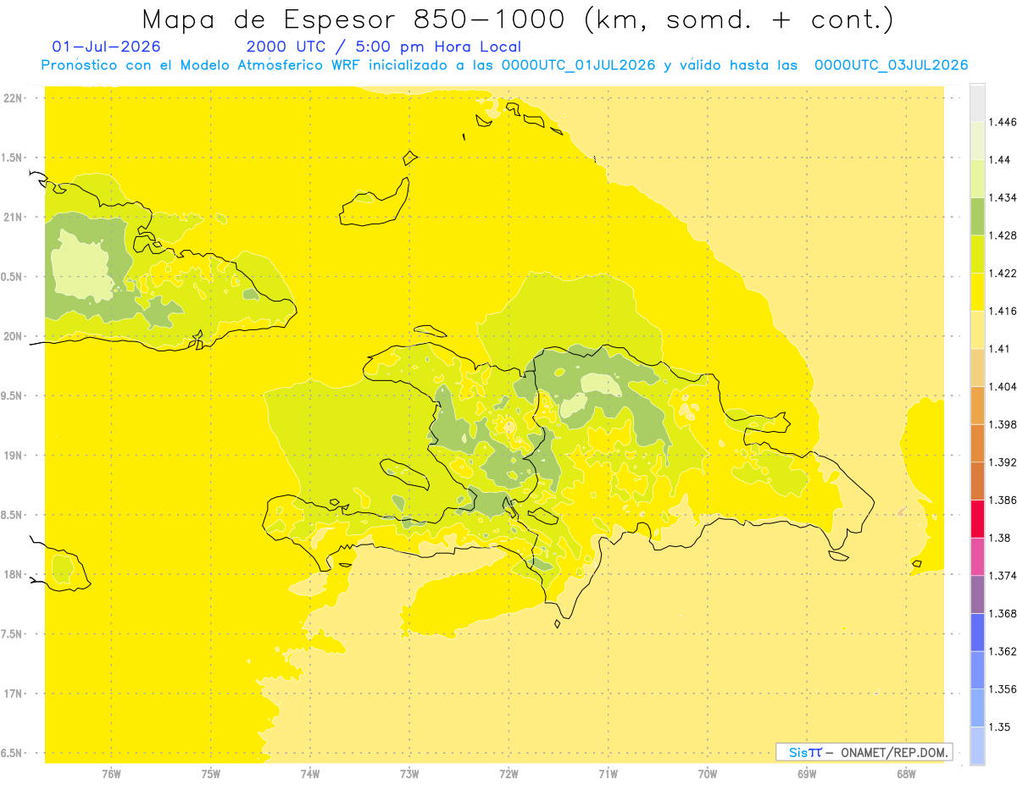The width and height of the screenshot is (1017, 785).
Task: Click the 18N latitude label
Action: pyautogui.click(x=13, y=574)
